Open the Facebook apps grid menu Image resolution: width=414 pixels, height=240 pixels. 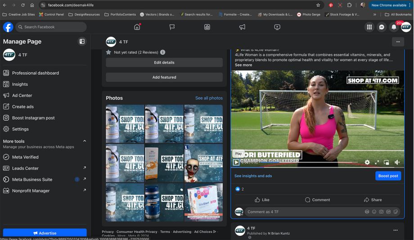[x=369, y=27]
